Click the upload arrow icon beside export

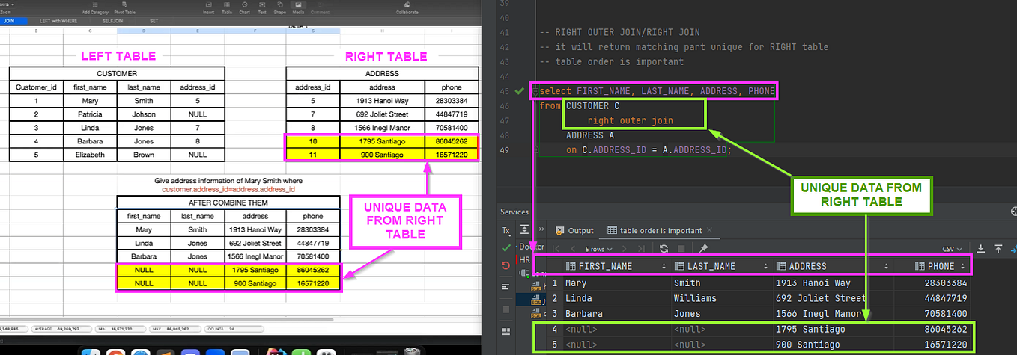[x=999, y=248]
